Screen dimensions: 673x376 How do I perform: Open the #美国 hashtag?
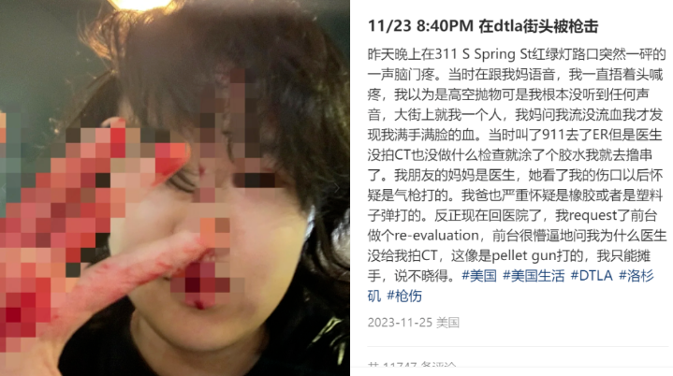(x=479, y=276)
